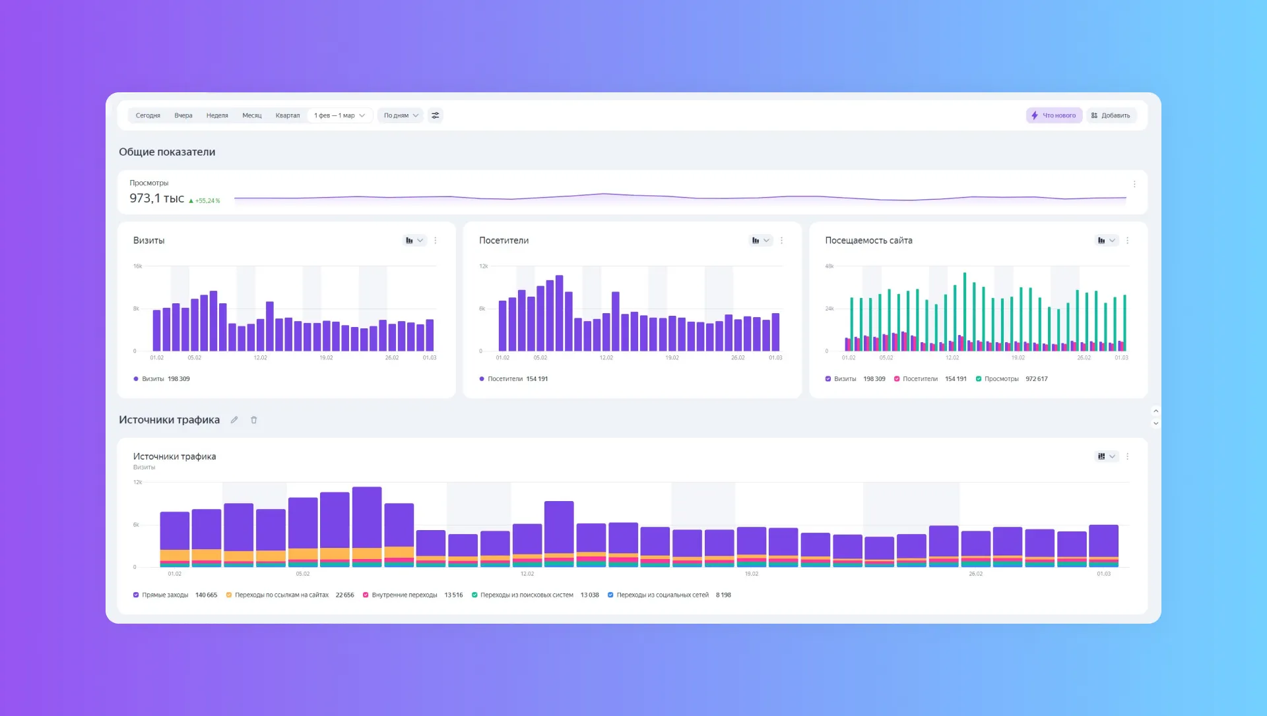Select the Неделя period tab

click(x=217, y=115)
